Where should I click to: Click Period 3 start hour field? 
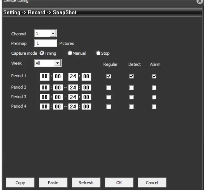[x=45, y=97]
